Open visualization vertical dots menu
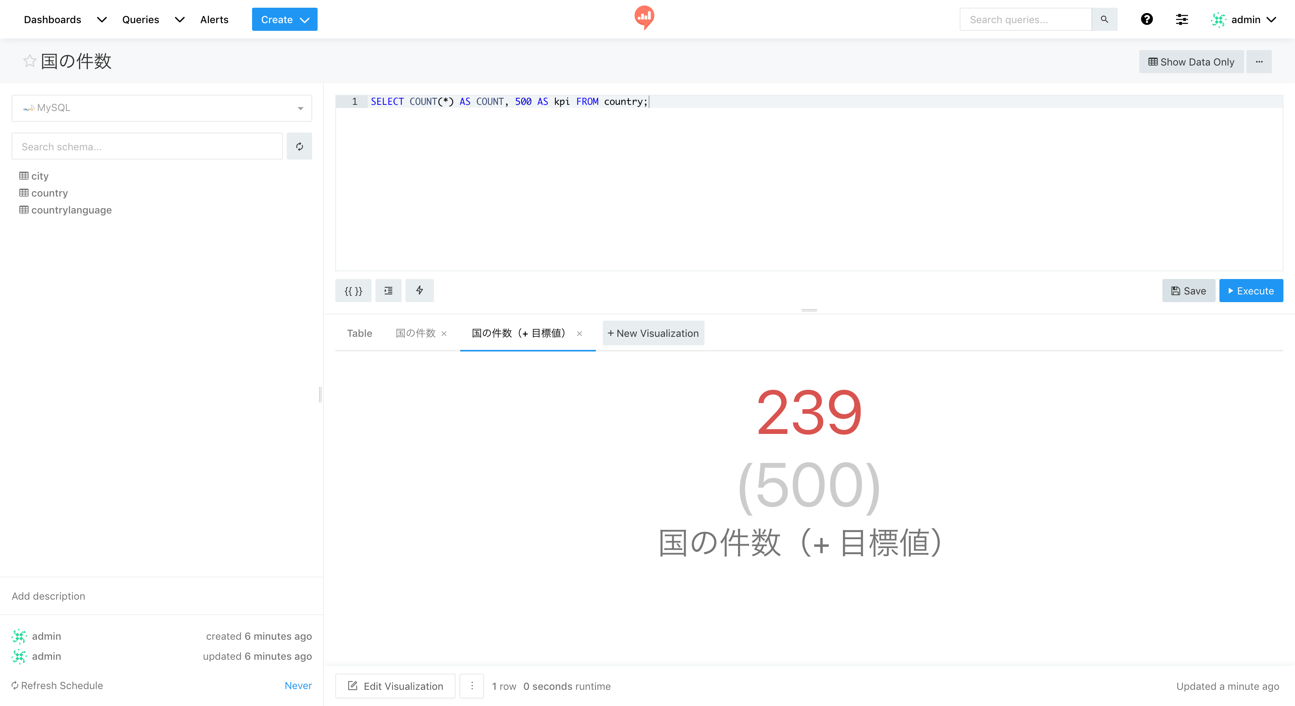 coord(471,686)
